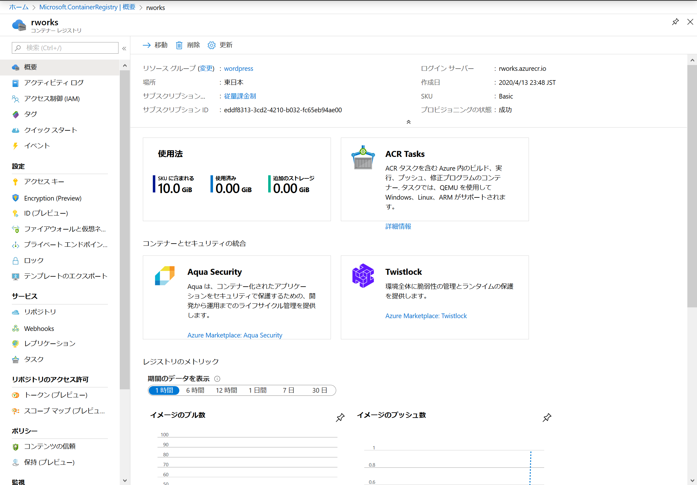Select the 7 日 time range
The width and height of the screenshot is (697, 485).
[x=289, y=390]
